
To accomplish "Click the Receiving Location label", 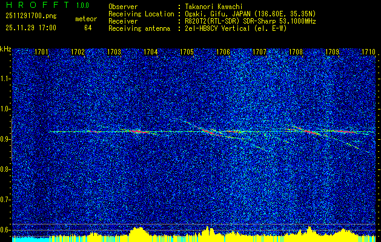I will [141, 14].
